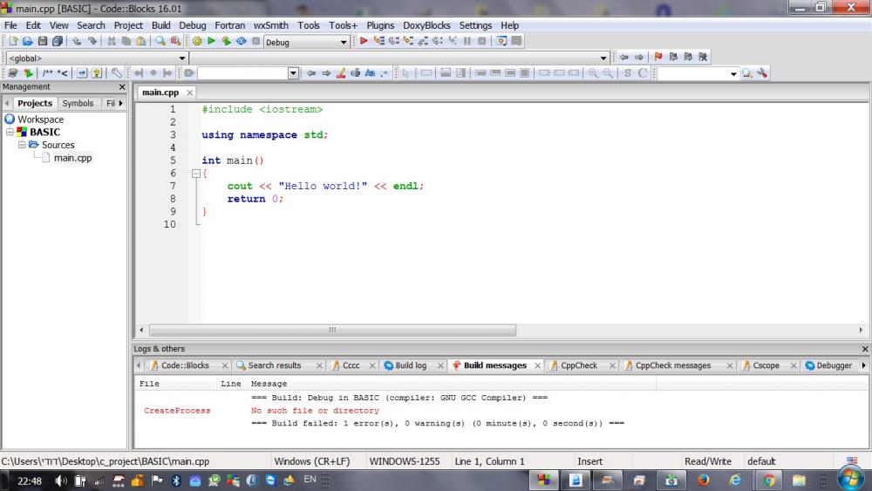The height and width of the screenshot is (491, 872).
Task: Open the File menu
Action: pyautogui.click(x=10, y=25)
